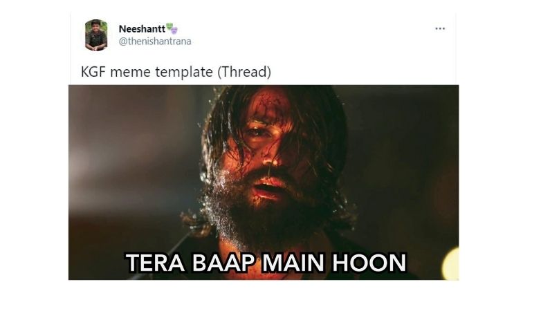This screenshot has width=550, height=309.
Task: Click the 'TERA BAAP MAIN HOON' caption text
Action: coord(266,263)
